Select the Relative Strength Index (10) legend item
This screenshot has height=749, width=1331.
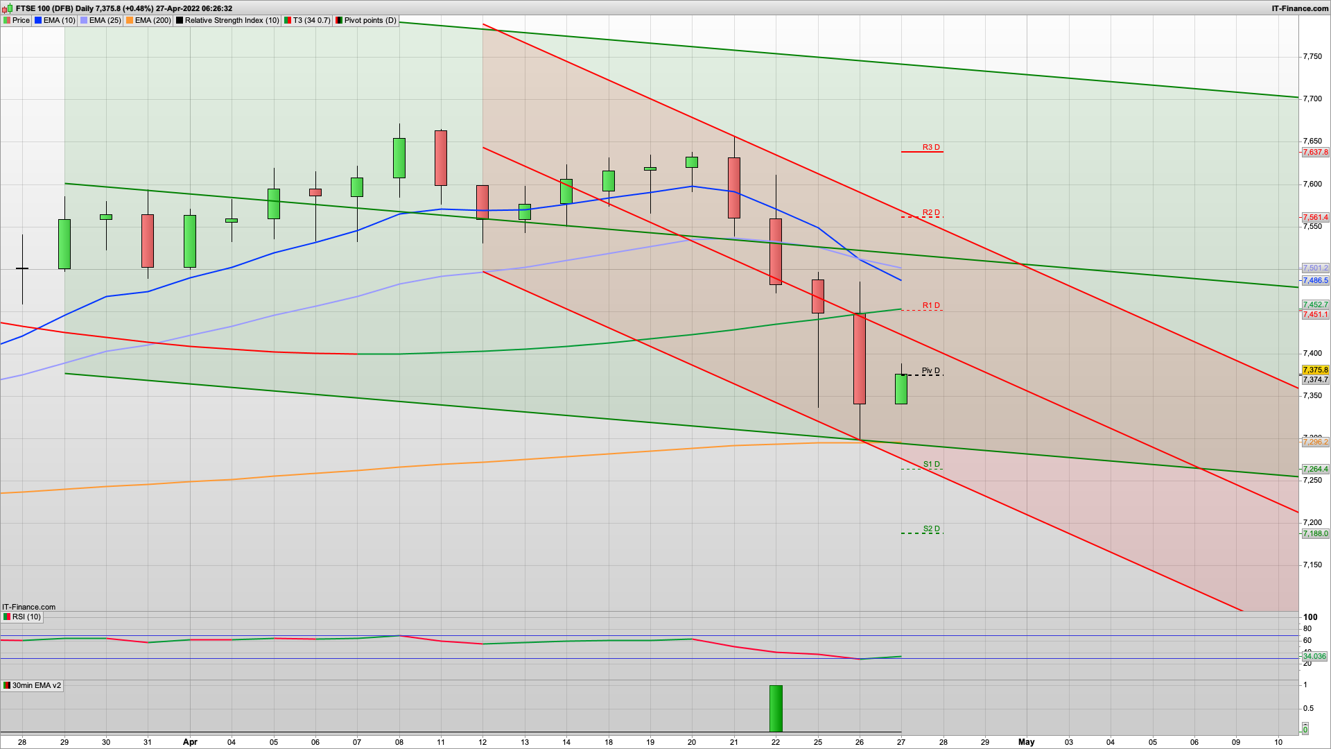(x=232, y=20)
